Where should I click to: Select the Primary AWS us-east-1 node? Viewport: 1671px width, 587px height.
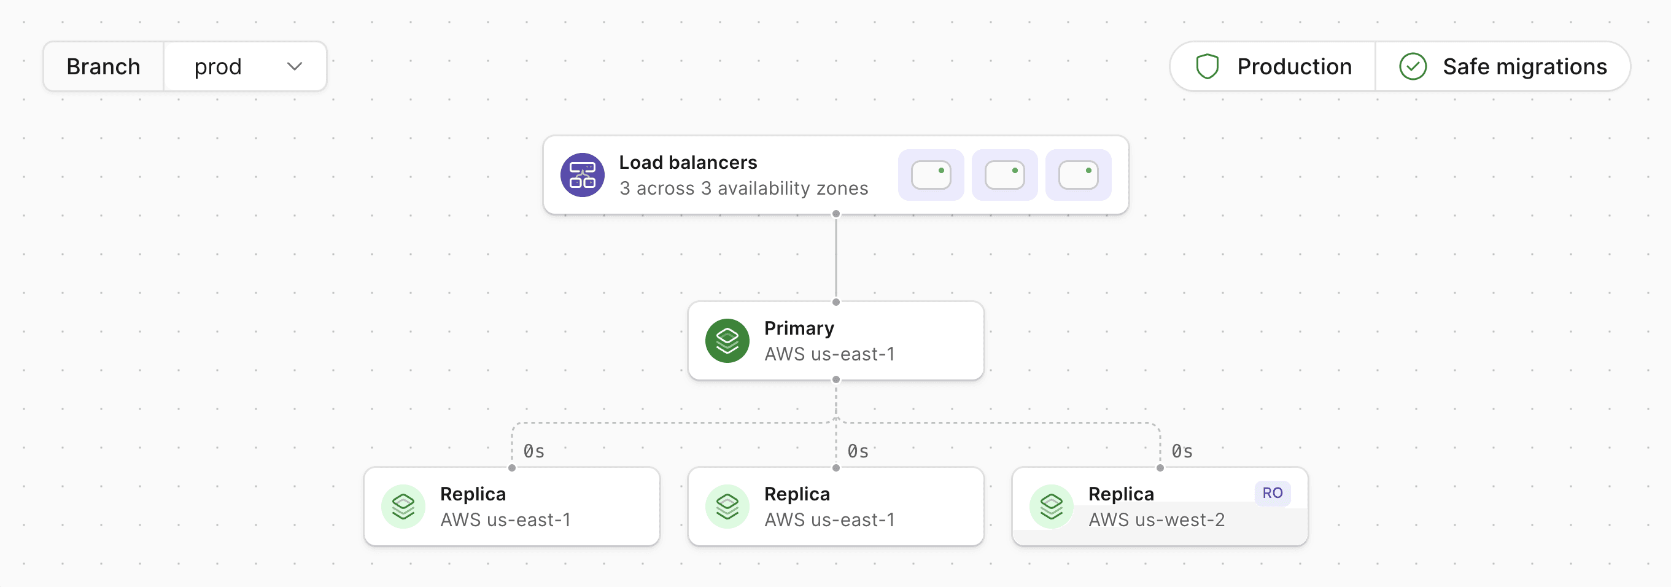click(835, 341)
